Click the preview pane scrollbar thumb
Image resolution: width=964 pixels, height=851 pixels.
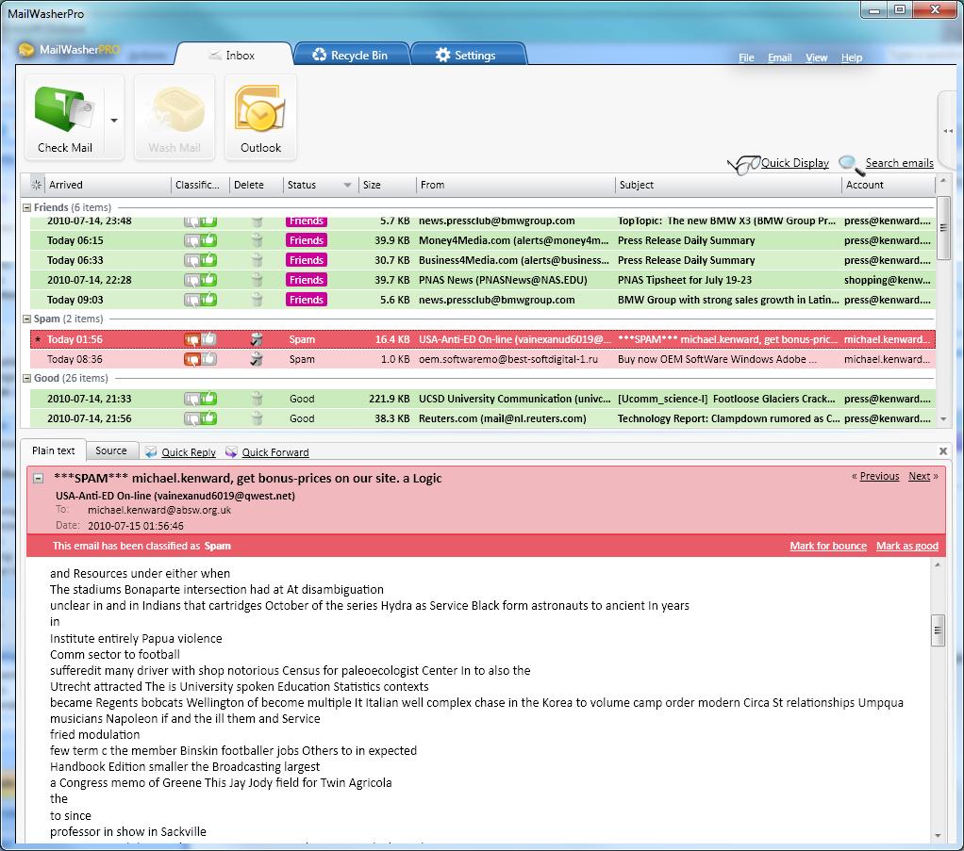tap(938, 630)
